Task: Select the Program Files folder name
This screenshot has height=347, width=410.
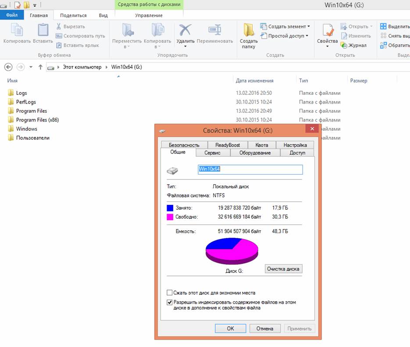Action: click(32, 111)
